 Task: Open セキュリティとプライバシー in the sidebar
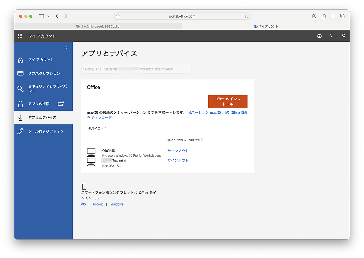(x=47, y=88)
